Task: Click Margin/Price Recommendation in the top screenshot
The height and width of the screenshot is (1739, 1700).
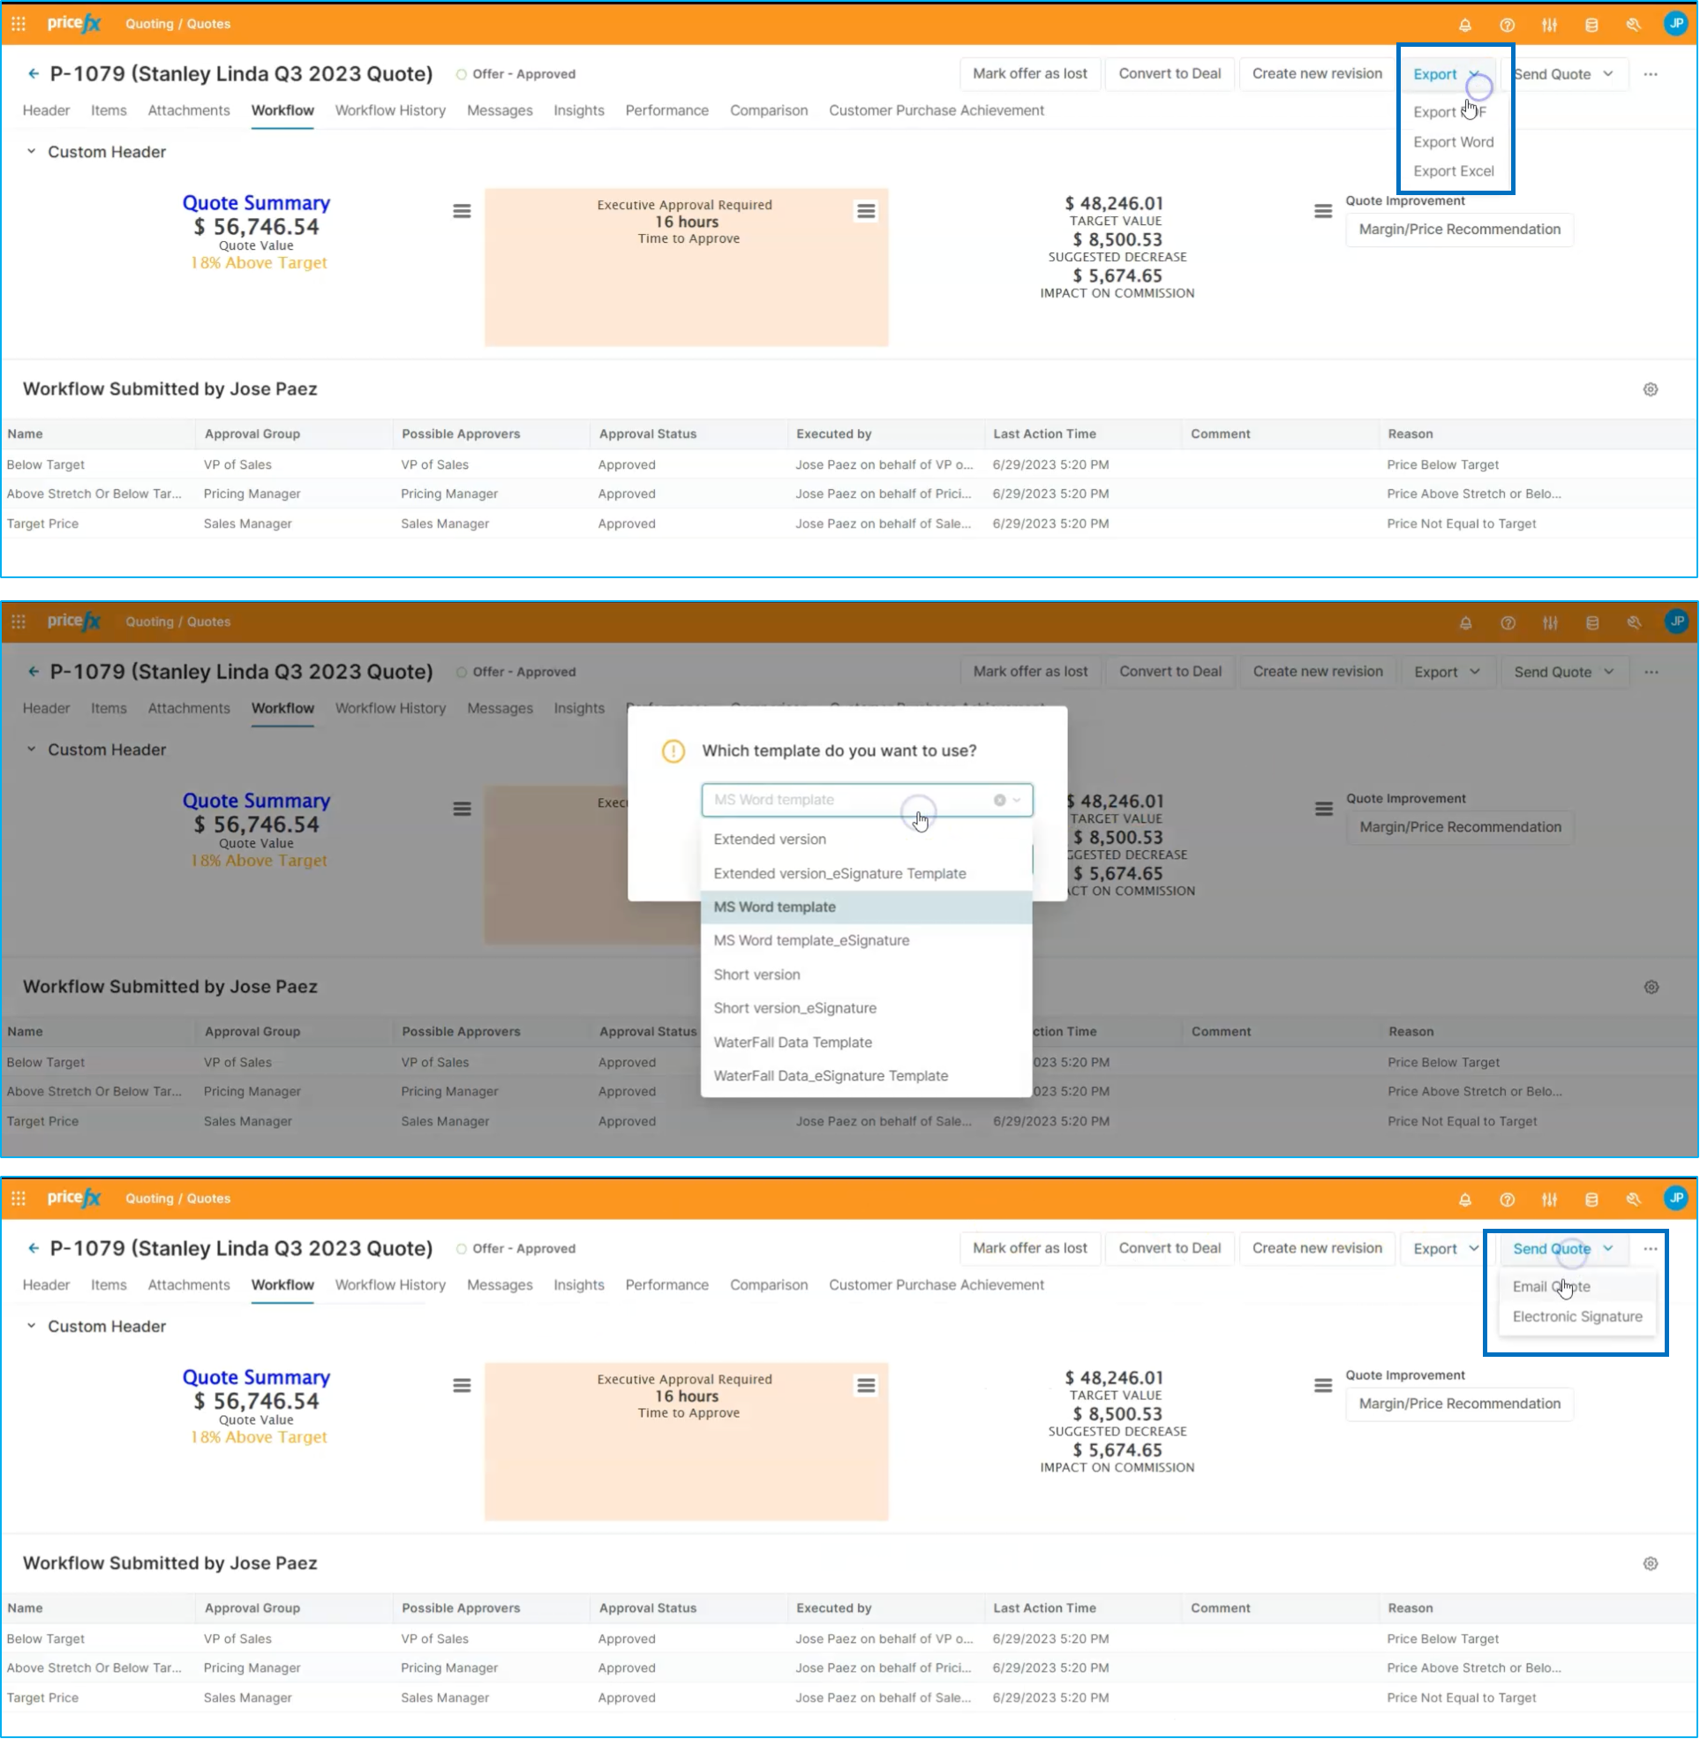Action: tap(1459, 230)
